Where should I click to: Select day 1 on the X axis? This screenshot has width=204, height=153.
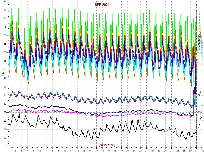pyautogui.click(x=9, y=151)
